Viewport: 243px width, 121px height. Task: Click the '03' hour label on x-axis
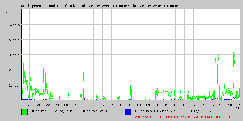[93, 105]
